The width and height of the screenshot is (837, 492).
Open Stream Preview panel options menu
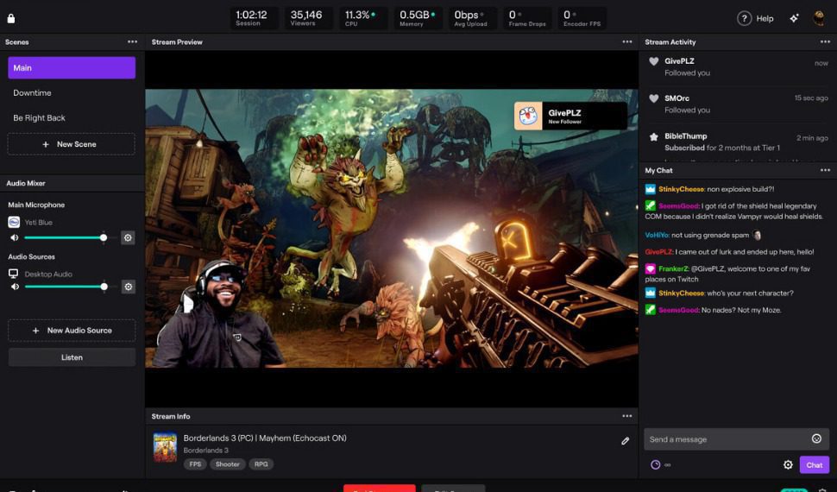tap(627, 41)
